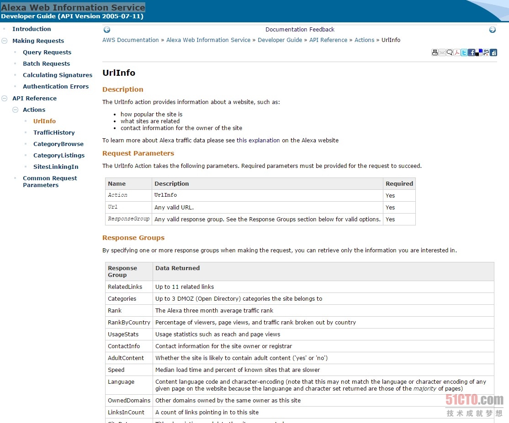
Task: Collapse the Making Requests tree section
Action: click(5, 41)
